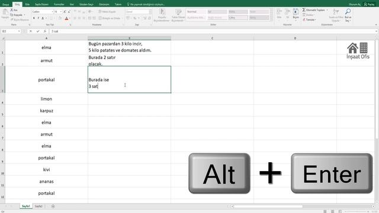Image resolution: width=379 pixels, height=213 pixels.
Task: Click the Yapıştır (paste) clipboard icon
Action: tap(5, 12)
